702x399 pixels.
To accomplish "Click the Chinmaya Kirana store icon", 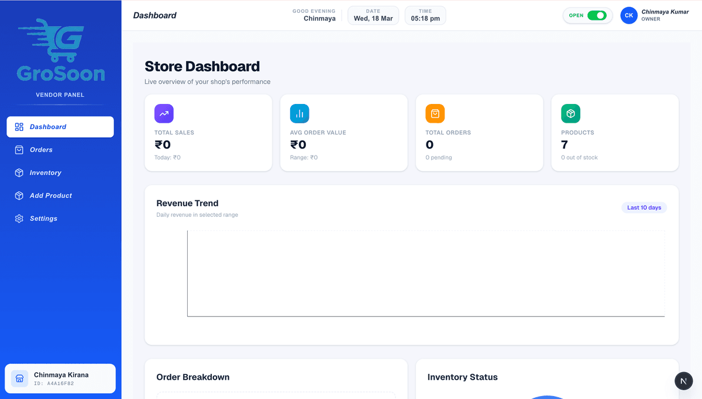I will coord(19,379).
